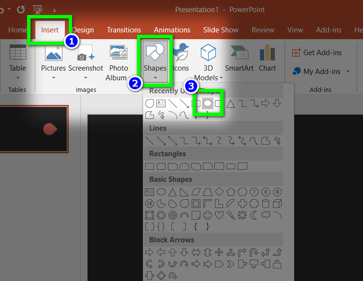Switch to the Transitions tab

tap(124, 30)
